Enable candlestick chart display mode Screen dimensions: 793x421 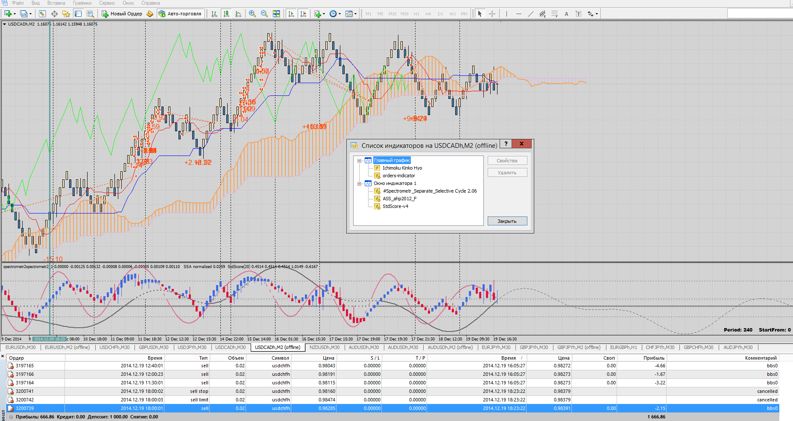coord(226,14)
